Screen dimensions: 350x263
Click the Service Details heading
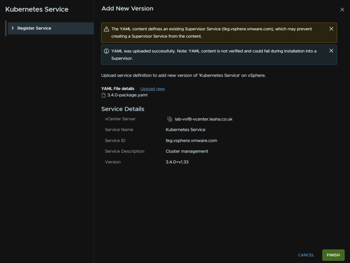click(x=123, y=109)
